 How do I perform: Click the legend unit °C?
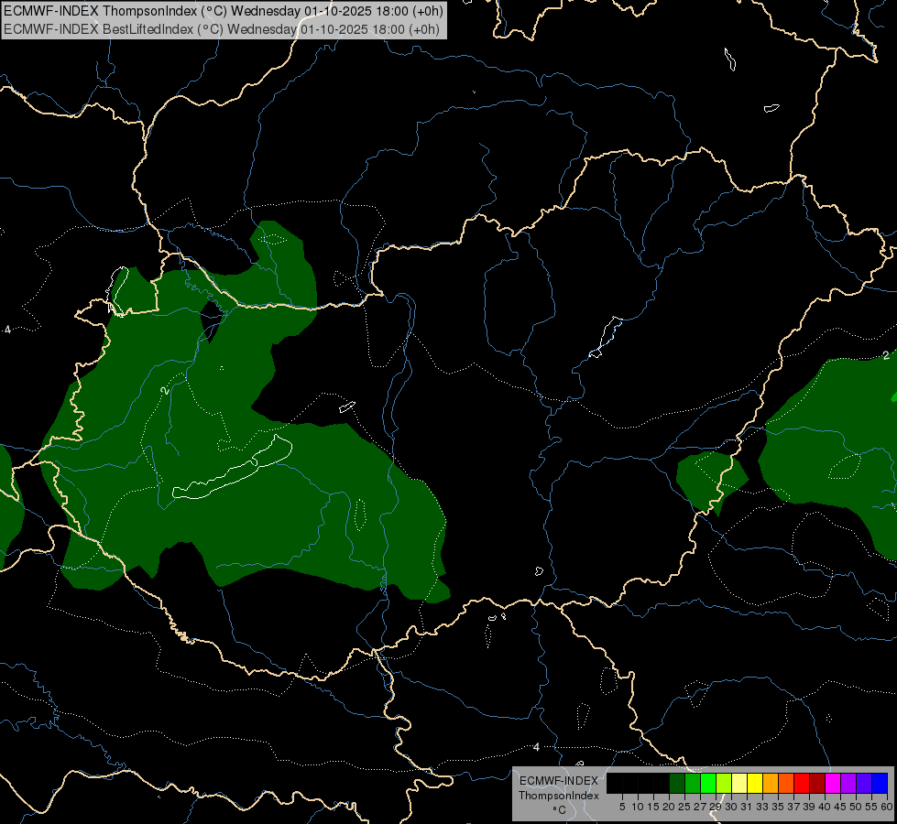pyautogui.click(x=559, y=810)
